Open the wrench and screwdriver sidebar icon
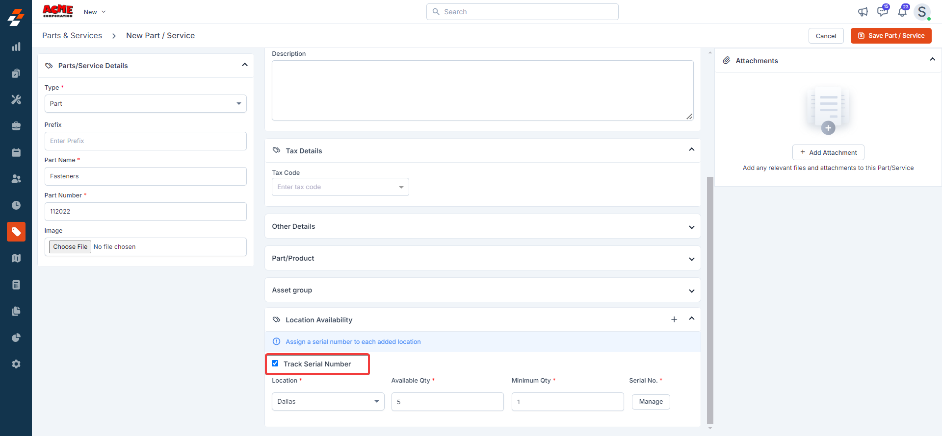 [16, 99]
